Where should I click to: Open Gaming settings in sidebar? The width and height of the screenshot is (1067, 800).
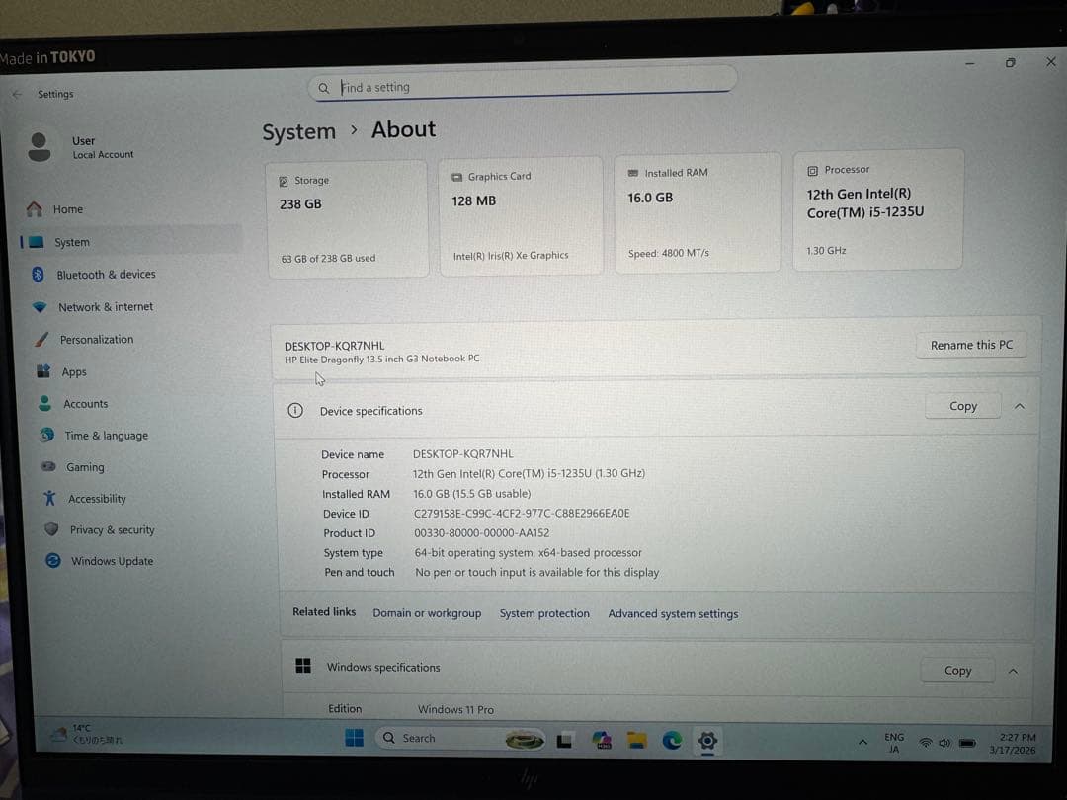(x=85, y=466)
